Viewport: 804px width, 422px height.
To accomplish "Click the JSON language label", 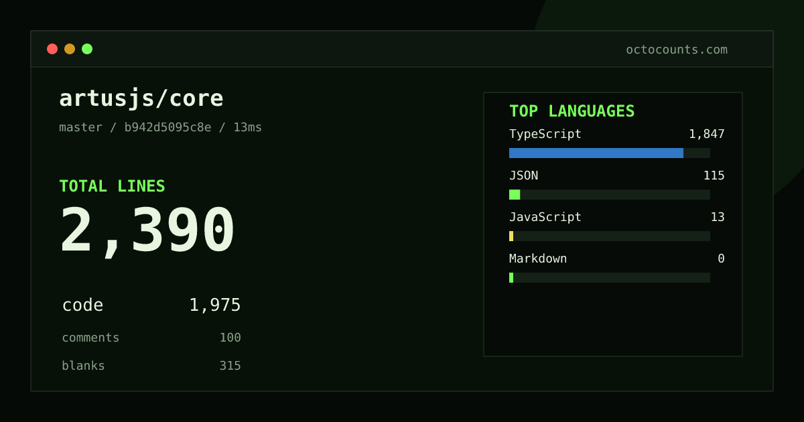I will tap(524, 175).
